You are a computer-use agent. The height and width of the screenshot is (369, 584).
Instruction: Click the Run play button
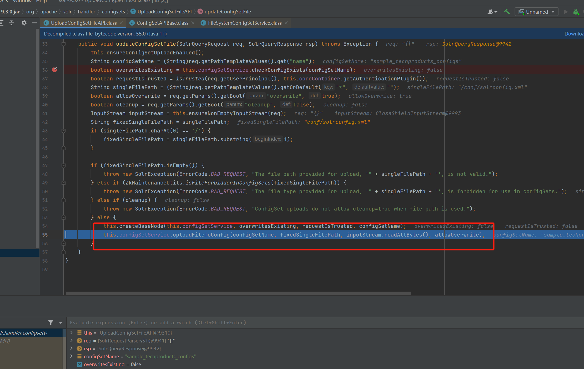(566, 12)
